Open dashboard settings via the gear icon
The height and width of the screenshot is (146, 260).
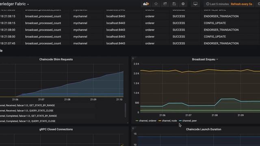183,4
